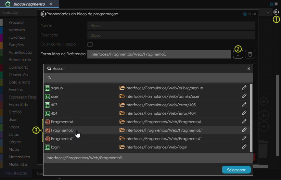Click the Buscar search input field
The width and height of the screenshot is (281, 180).
148,77
